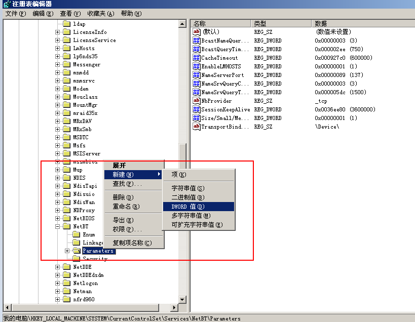Select 删除(D) in the context menu
The width and height of the screenshot is (415, 322).
[133, 197]
